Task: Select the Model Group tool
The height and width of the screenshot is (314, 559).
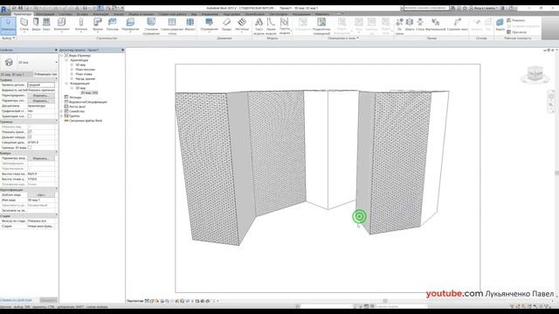Action: (x=285, y=26)
